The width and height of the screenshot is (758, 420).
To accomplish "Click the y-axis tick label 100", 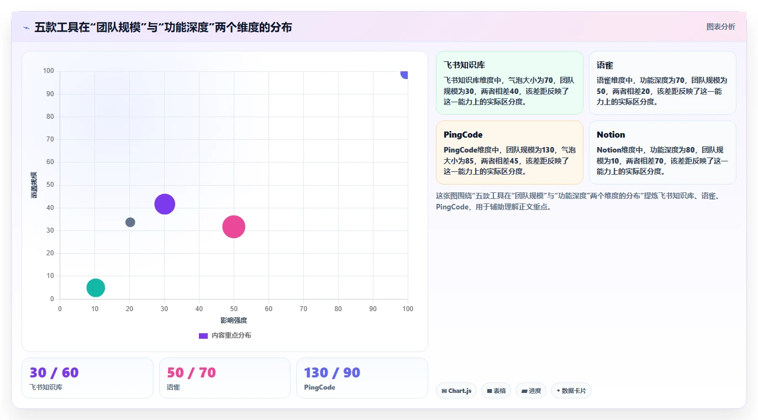I will pos(48,71).
